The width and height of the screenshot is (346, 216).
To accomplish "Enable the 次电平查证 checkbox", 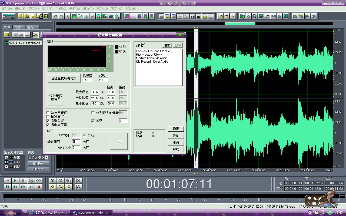I will 48,113.
